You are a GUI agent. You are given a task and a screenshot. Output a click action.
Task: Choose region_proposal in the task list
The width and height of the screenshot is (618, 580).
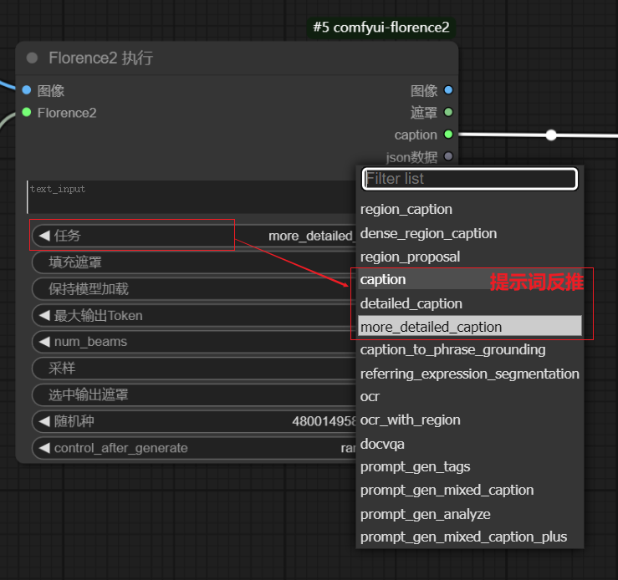tap(469, 257)
